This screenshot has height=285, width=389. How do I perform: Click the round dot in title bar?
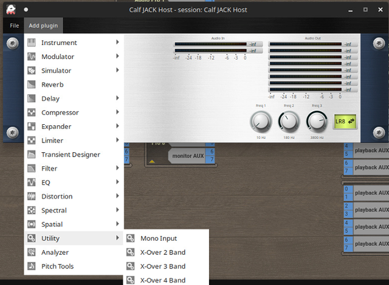coord(26,10)
